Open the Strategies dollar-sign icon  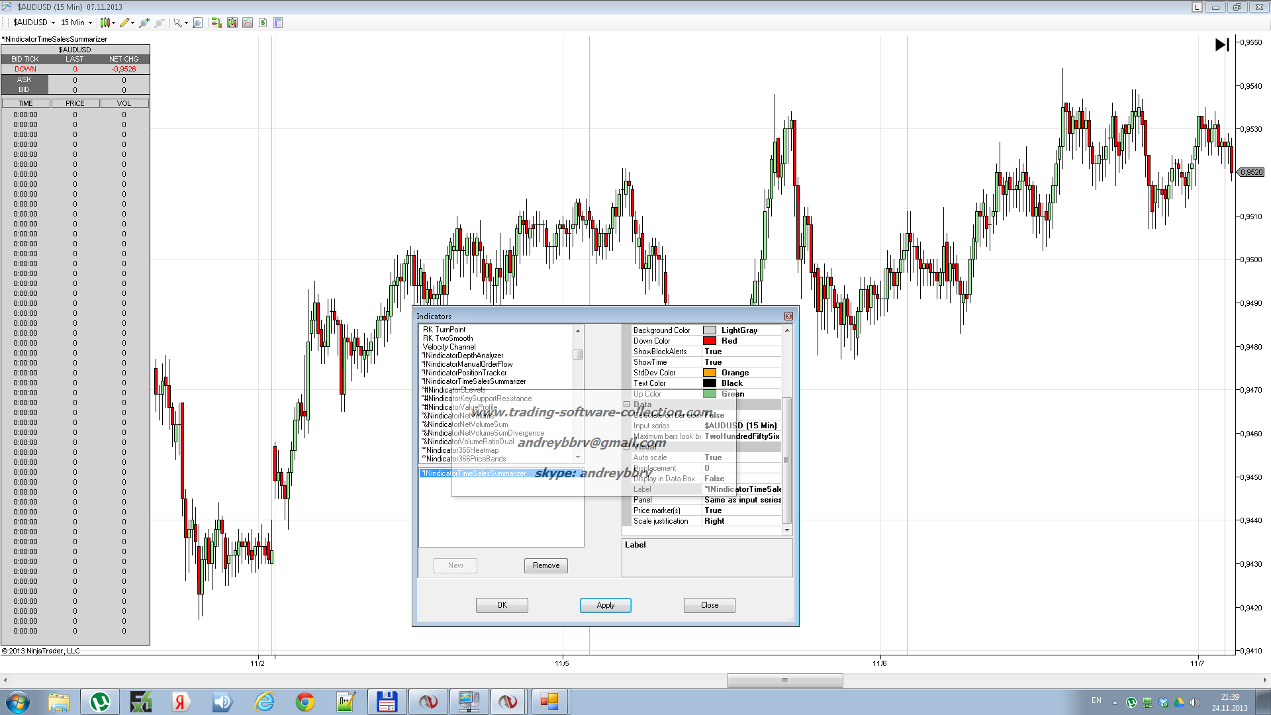click(263, 23)
